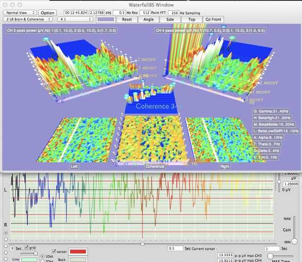Select the Top view button
The height and width of the screenshot is (262, 302).
coord(191,19)
